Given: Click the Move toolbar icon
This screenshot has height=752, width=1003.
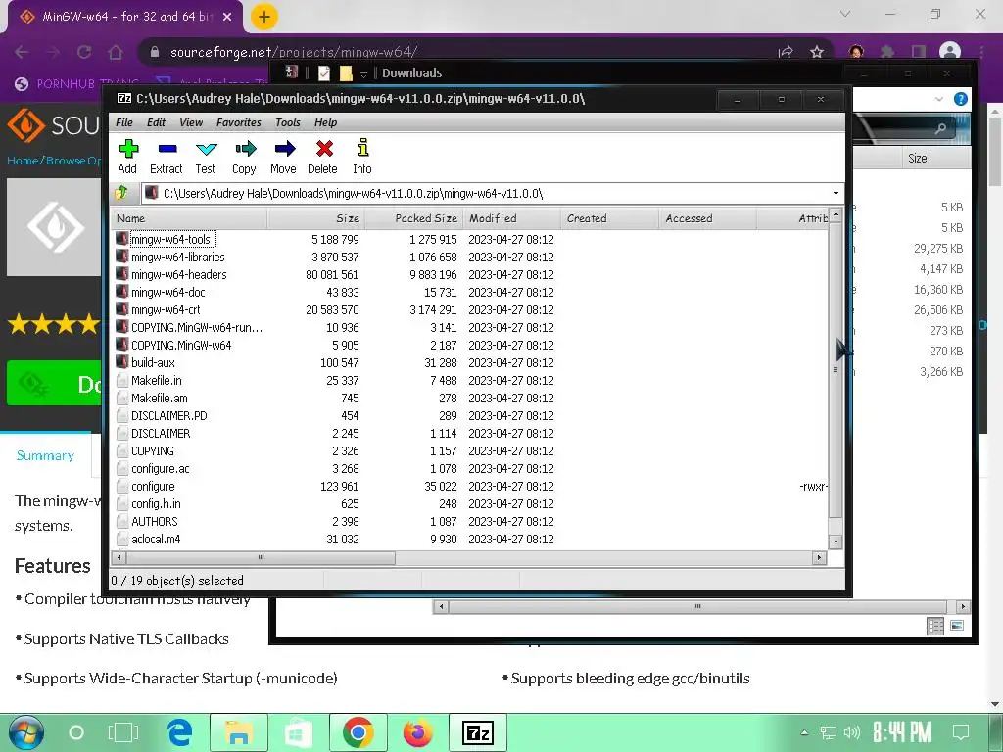Looking at the screenshot, I should pos(283,157).
